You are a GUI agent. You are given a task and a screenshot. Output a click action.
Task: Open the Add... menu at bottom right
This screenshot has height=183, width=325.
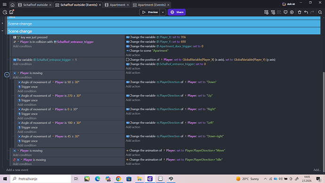(317, 170)
